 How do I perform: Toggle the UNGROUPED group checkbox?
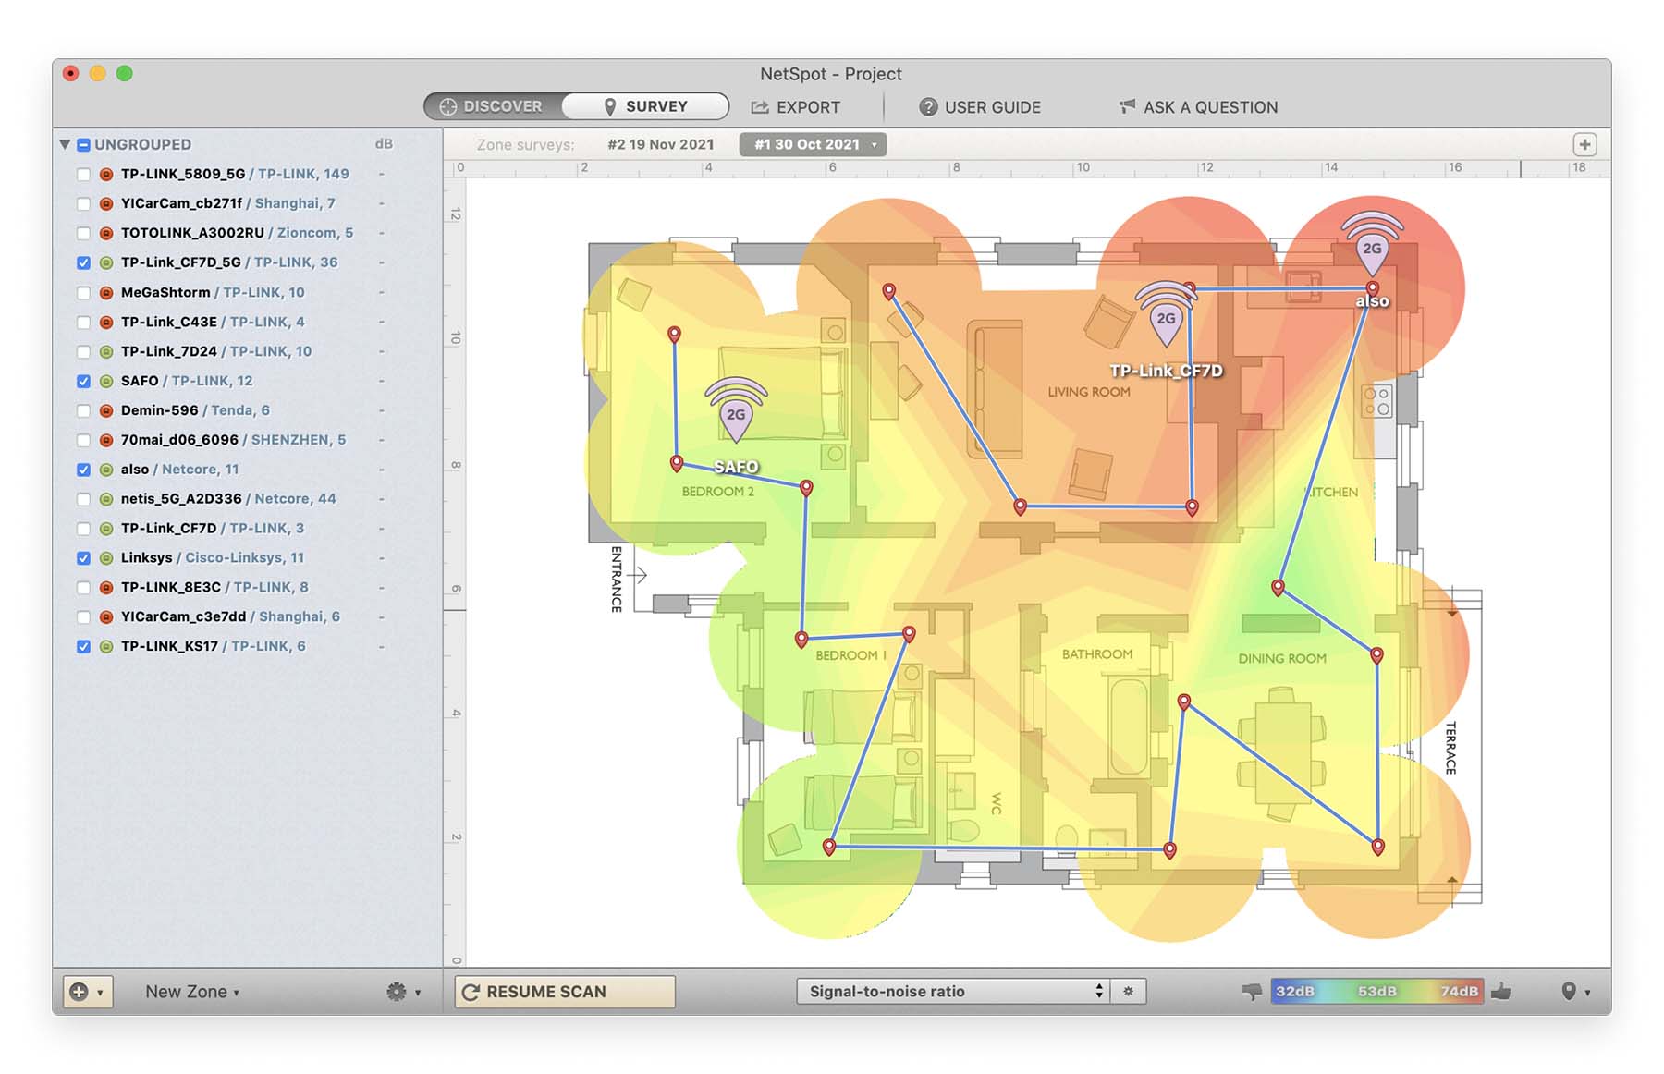click(x=83, y=145)
